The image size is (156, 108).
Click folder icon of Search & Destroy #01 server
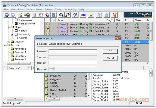48,27
